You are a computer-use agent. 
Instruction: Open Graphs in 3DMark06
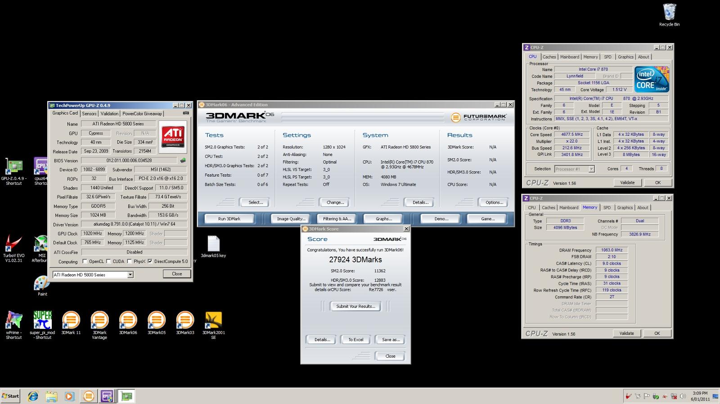(384, 219)
